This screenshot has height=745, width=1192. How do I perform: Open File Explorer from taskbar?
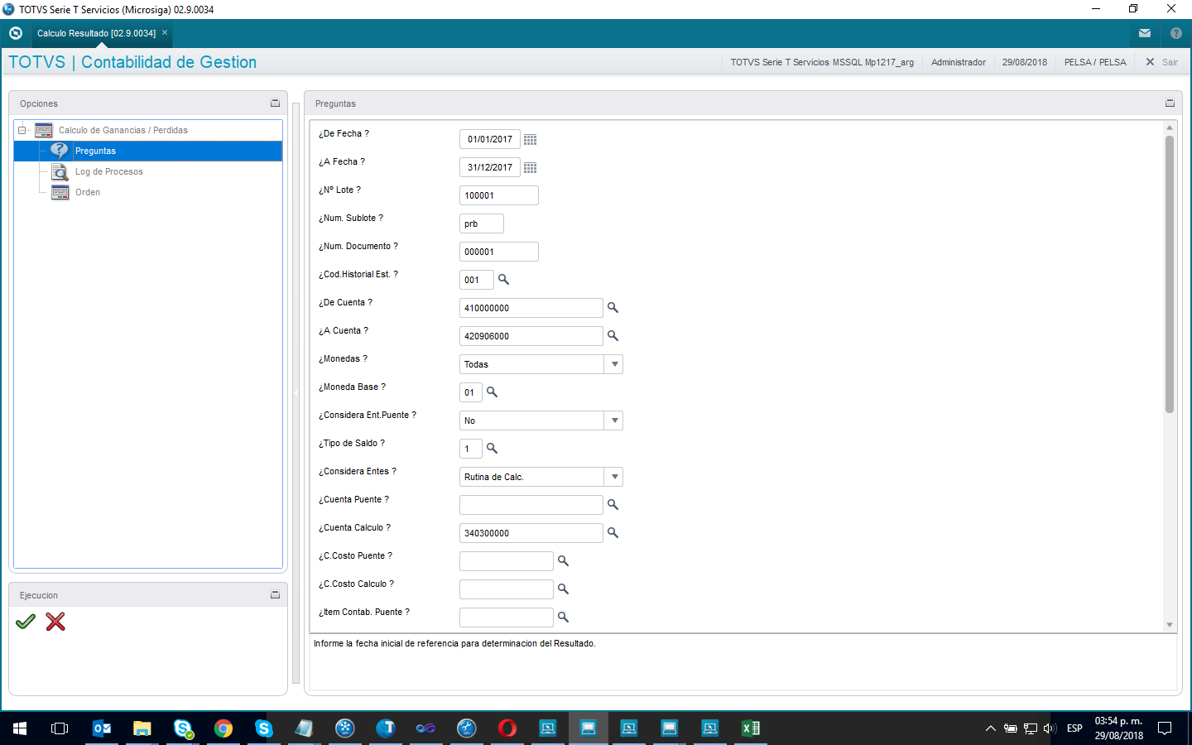pos(142,728)
